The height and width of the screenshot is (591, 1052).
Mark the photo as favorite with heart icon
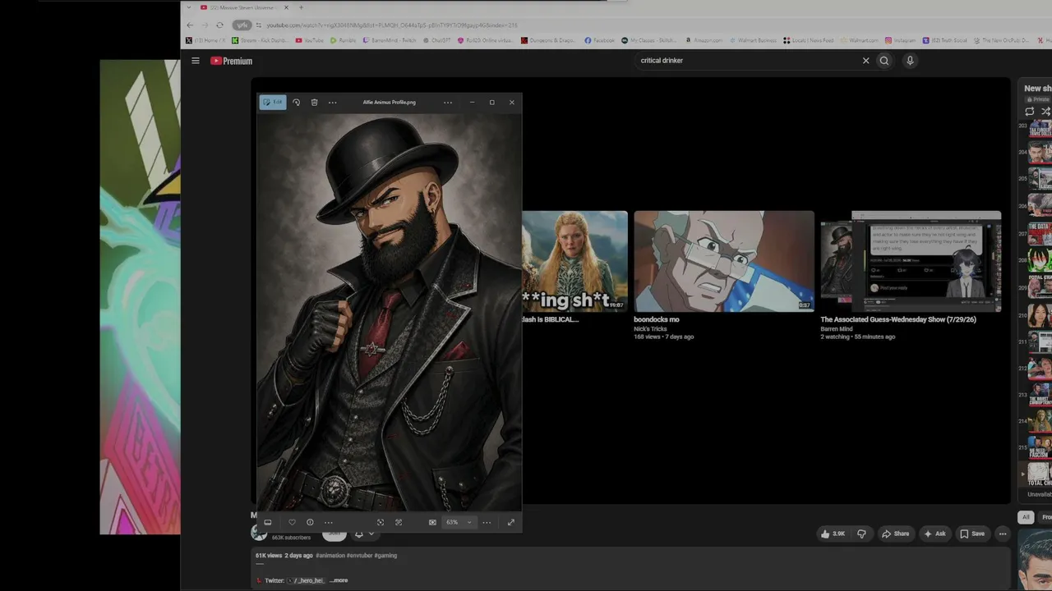point(292,522)
